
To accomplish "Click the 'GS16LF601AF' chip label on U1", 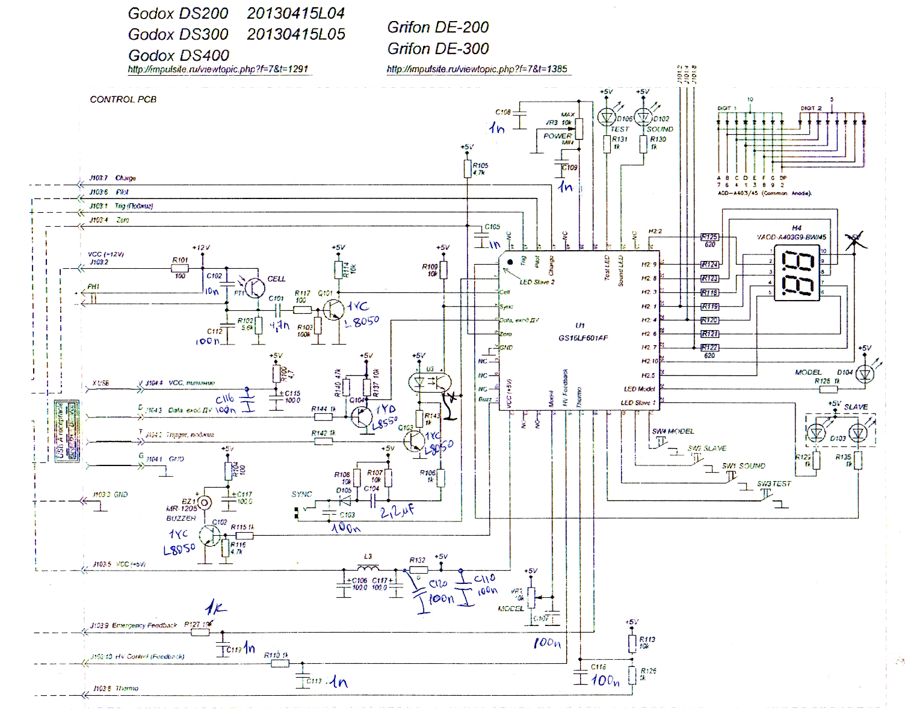I will pos(583,338).
